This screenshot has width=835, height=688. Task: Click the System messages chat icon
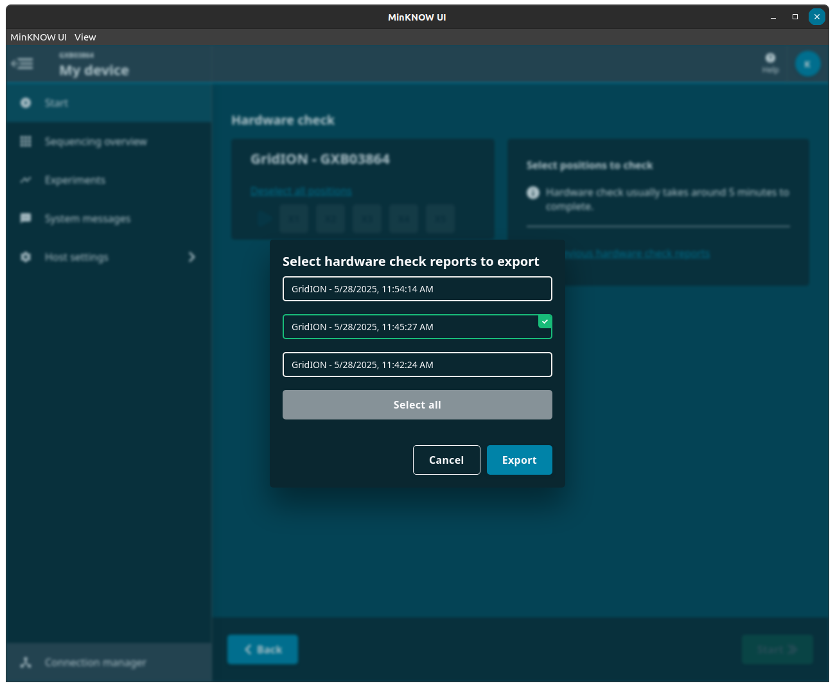point(26,218)
